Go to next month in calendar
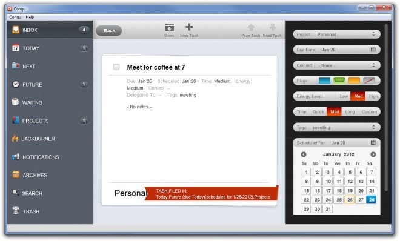The height and width of the screenshot is (241, 400). click(373, 154)
